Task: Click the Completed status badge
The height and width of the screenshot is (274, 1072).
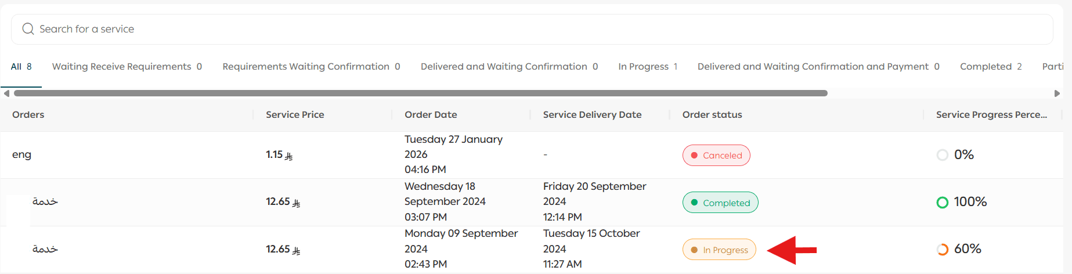Action: coord(720,203)
